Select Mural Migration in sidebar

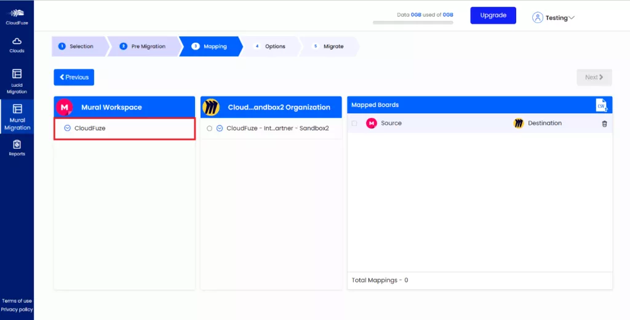pos(17,116)
